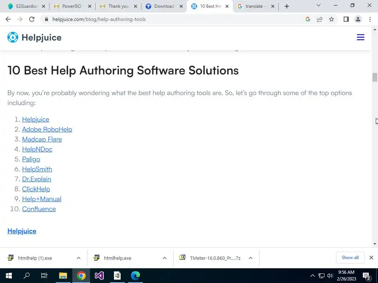
Task: Click the scrollbar down arrow
Action: point(375,244)
